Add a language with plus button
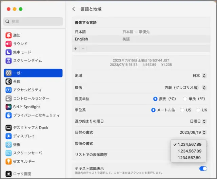217x179 pixels. (x=76, y=49)
